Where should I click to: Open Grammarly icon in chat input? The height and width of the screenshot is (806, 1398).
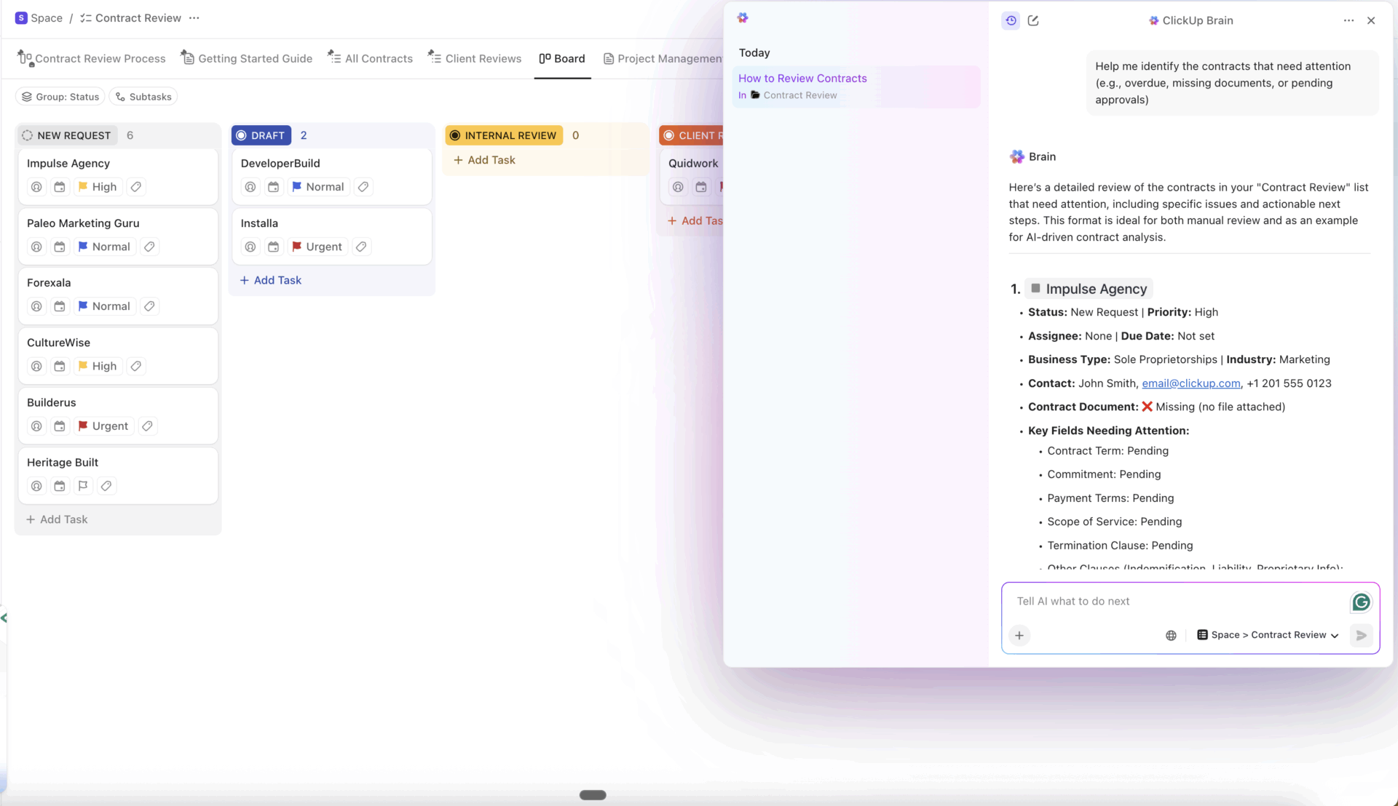click(x=1360, y=602)
